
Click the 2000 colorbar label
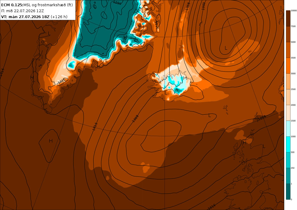293,105
